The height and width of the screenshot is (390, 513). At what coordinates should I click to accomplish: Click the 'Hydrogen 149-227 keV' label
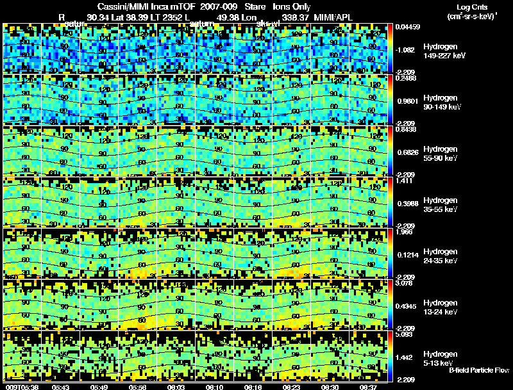point(444,51)
